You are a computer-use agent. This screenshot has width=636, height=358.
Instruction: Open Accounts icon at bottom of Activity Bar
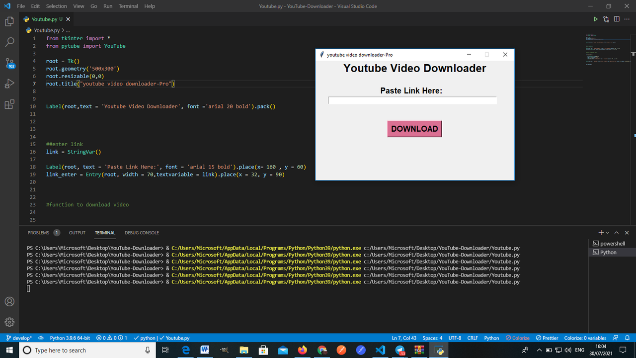(9, 301)
